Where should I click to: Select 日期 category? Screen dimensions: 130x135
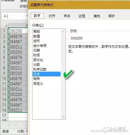(x=47, y=50)
